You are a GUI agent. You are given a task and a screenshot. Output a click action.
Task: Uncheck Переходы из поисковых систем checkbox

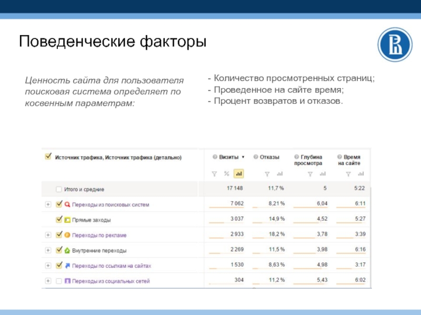coord(59,204)
